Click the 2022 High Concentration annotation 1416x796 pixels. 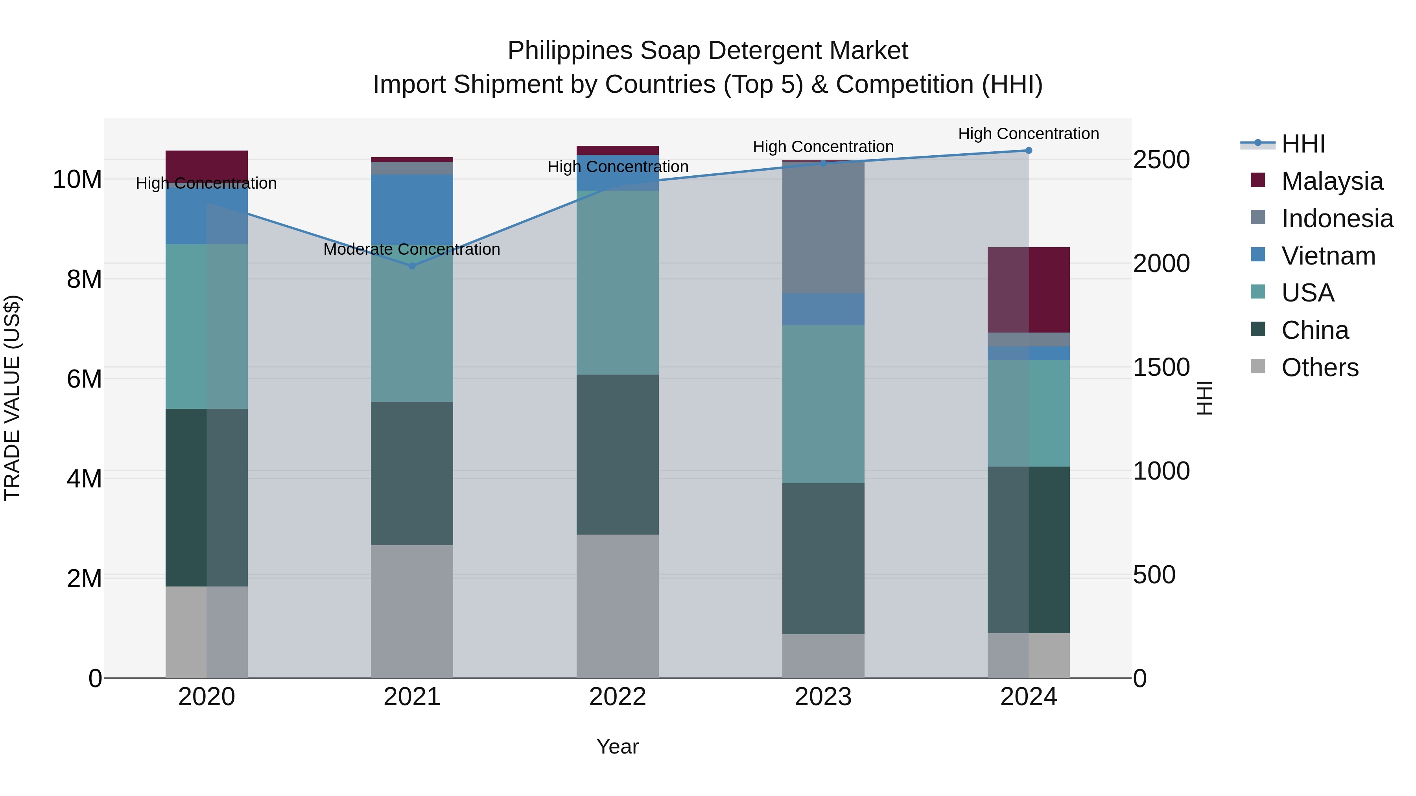618,166
